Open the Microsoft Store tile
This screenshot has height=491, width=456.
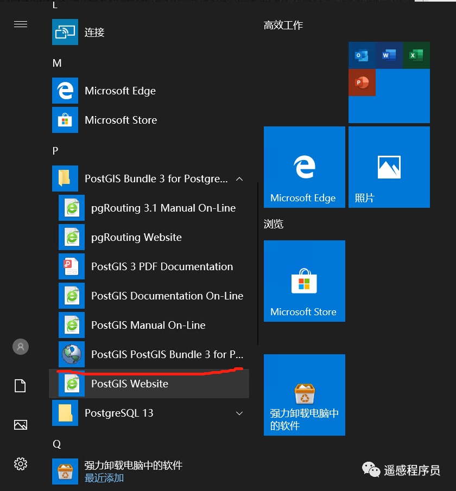pyautogui.click(x=305, y=281)
